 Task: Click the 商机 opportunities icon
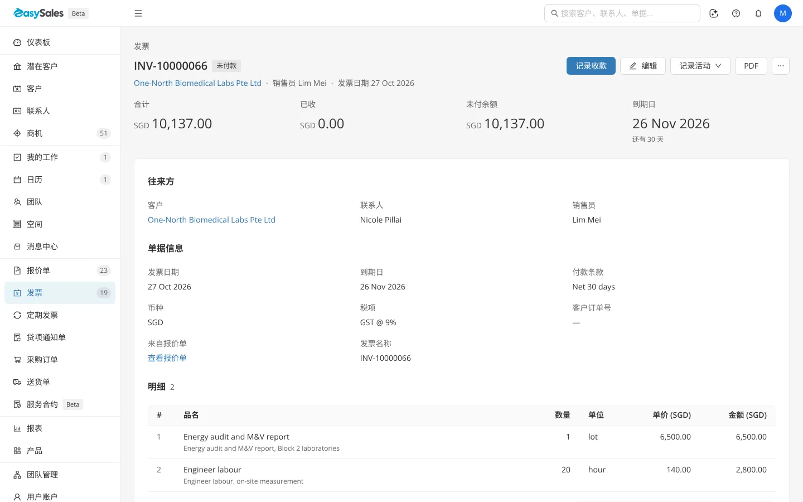pyautogui.click(x=17, y=133)
